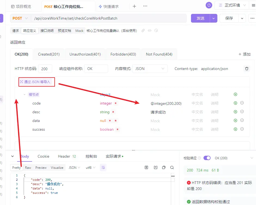
Task: Open the 控制台 console tab
Action: pyautogui.click(x=91, y=156)
